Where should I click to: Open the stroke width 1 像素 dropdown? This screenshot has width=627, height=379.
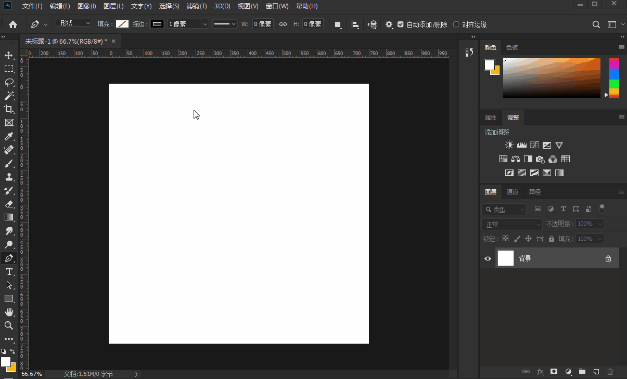pyautogui.click(x=204, y=24)
